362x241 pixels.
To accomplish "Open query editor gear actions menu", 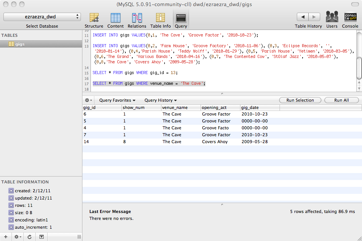I will pos(89,100).
